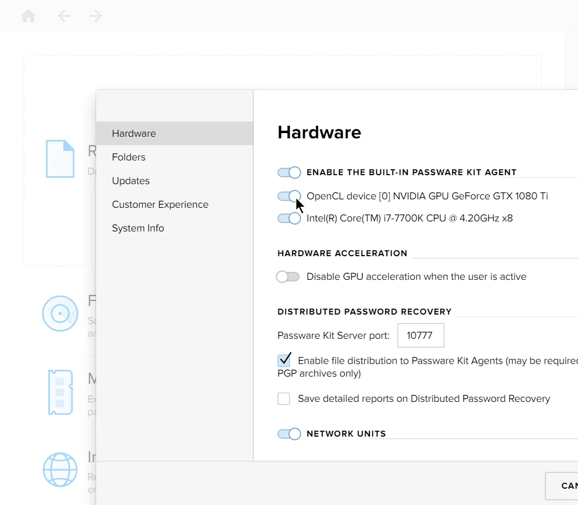Viewport: 578px width, 505px height.
Task: Open Customer Experience settings section
Action: tap(174, 204)
